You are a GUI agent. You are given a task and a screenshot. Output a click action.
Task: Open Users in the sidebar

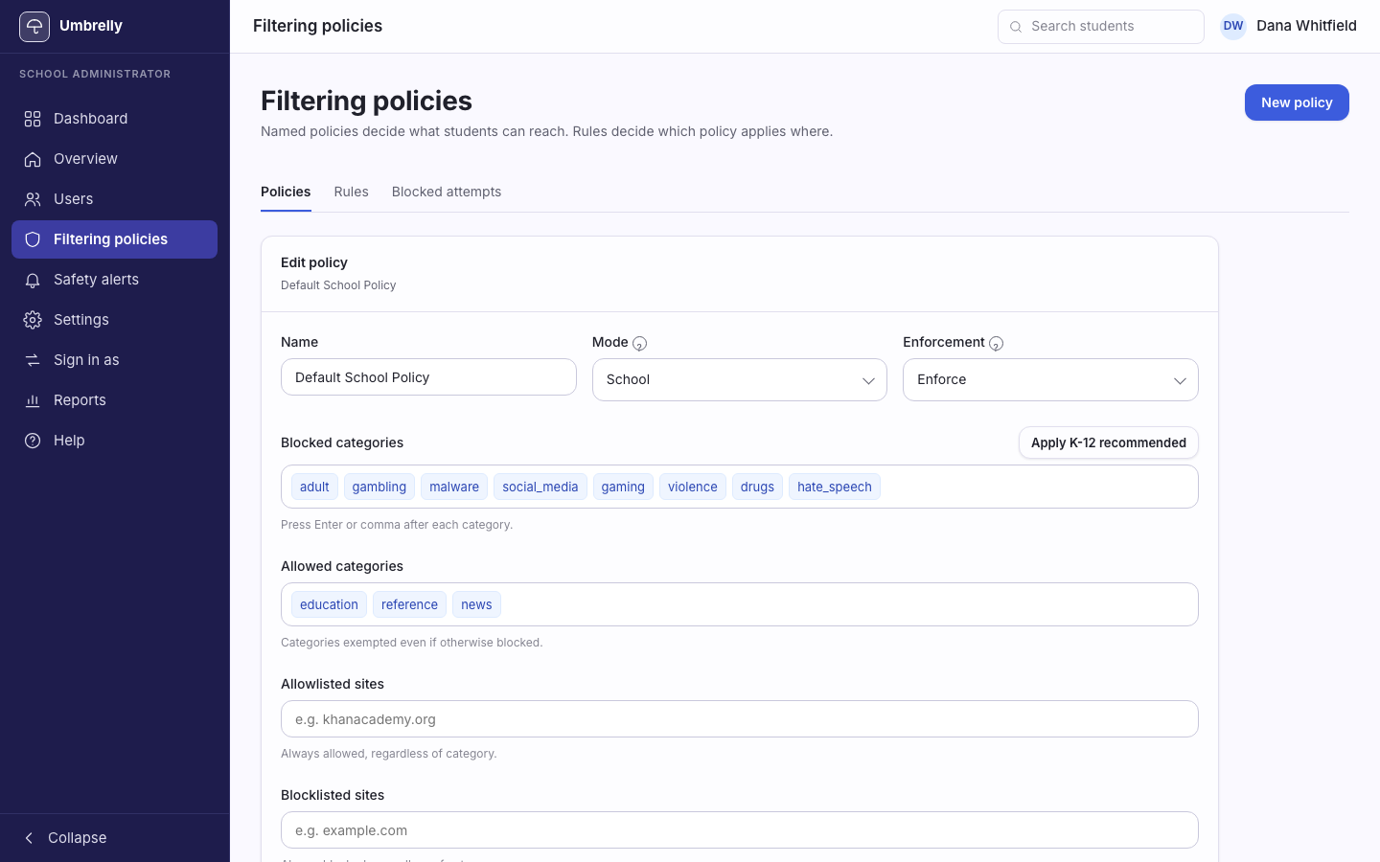(114, 199)
